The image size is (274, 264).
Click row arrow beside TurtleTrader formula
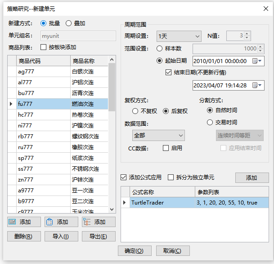125,203
